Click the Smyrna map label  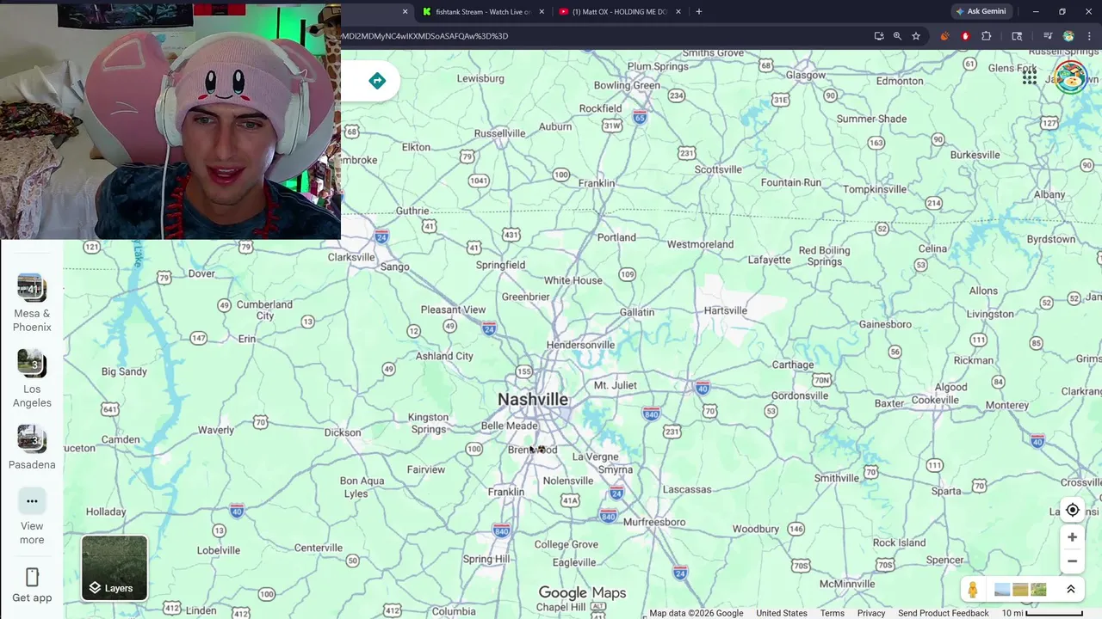[x=616, y=469]
